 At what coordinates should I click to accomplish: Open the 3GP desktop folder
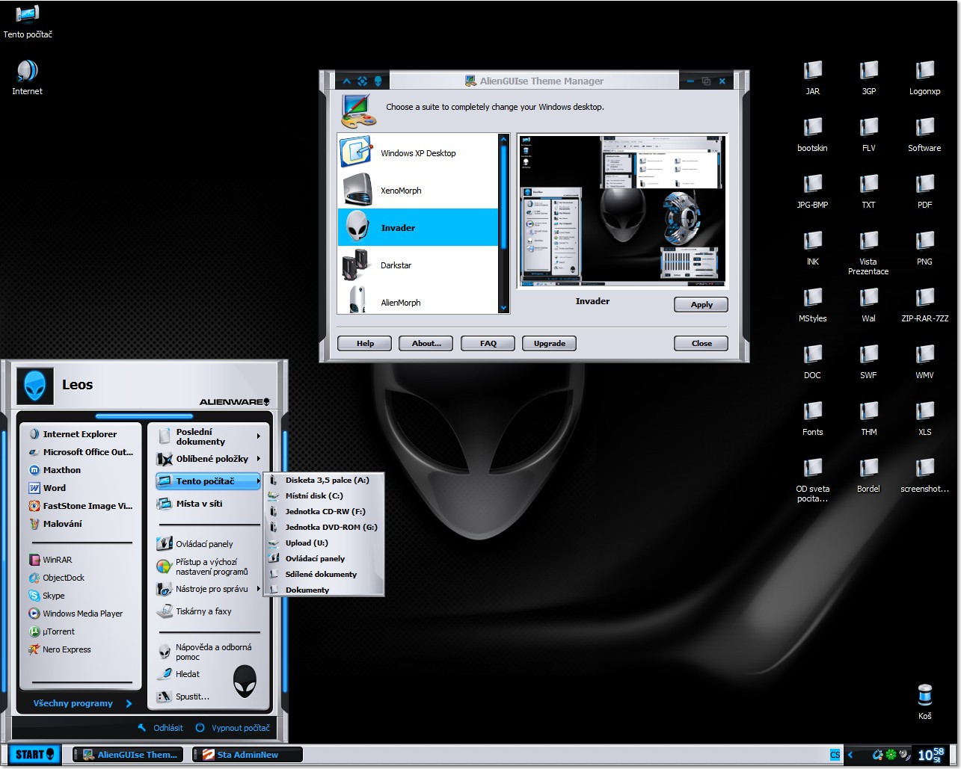point(869,78)
